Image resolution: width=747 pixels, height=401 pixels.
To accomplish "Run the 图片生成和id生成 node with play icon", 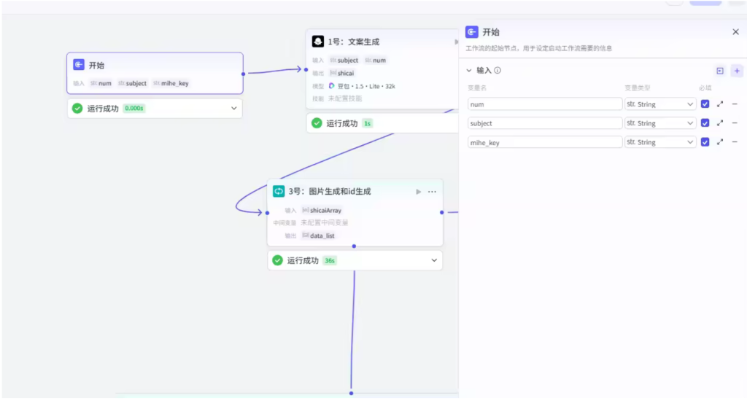I will (418, 192).
